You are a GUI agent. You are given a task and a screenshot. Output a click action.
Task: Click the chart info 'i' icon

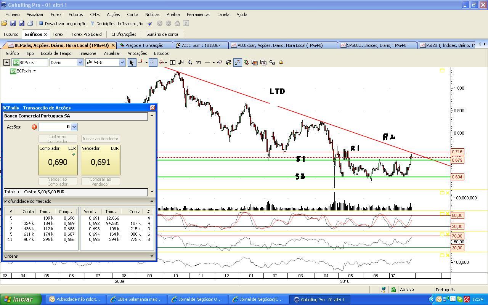173,63
